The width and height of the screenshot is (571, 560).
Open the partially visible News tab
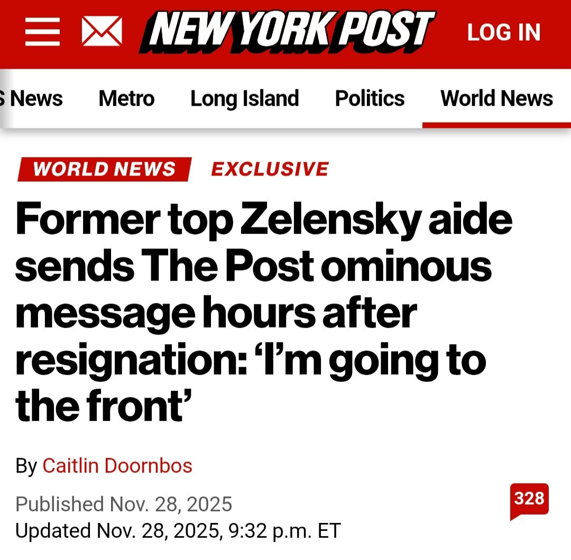click(x=34, y=99)
